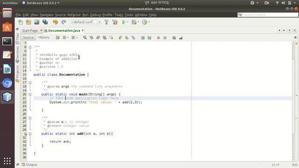Open the default config combo box
This screenshot has height=168, width=299.
click(x=86, y=22)
